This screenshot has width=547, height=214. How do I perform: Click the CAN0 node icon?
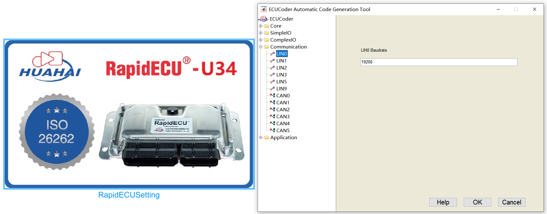[273, 95]
